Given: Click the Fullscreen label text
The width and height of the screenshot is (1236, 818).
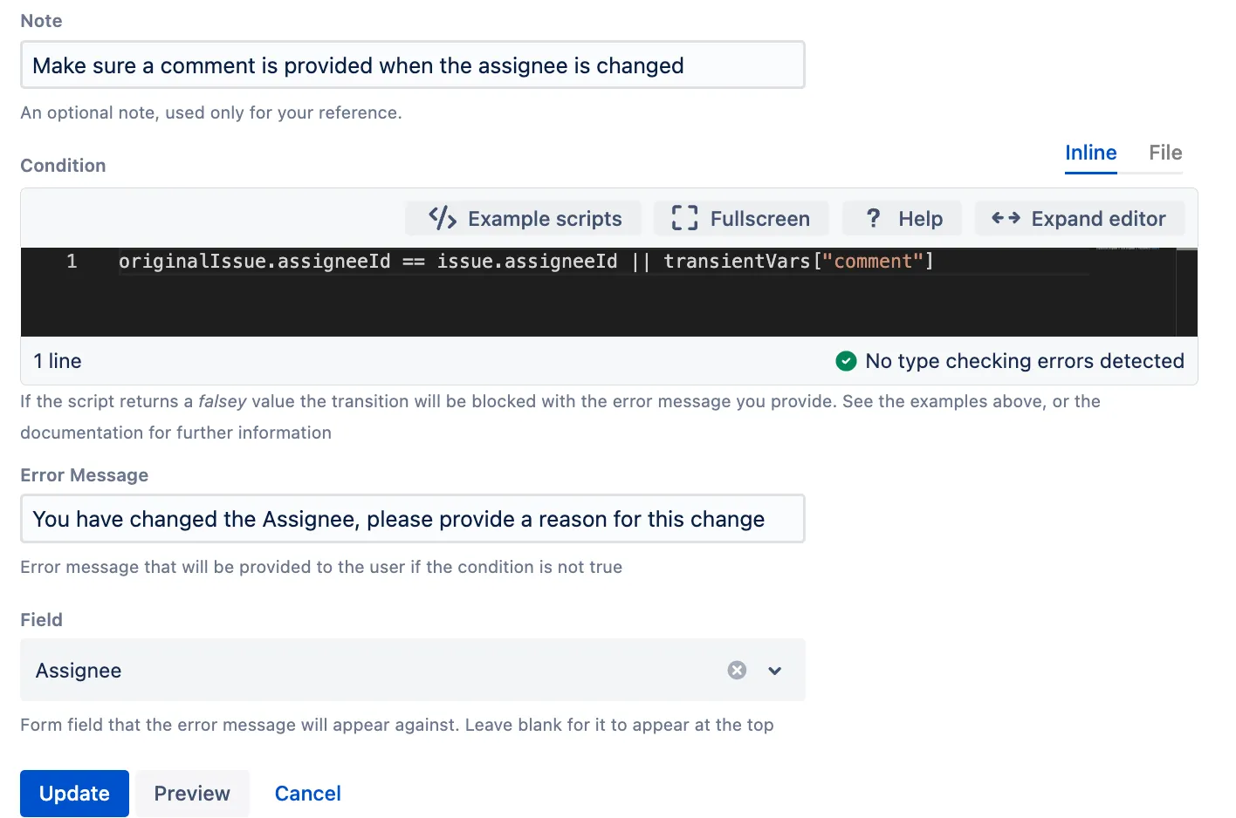Looking at the screenshot, I should [760, 219].
